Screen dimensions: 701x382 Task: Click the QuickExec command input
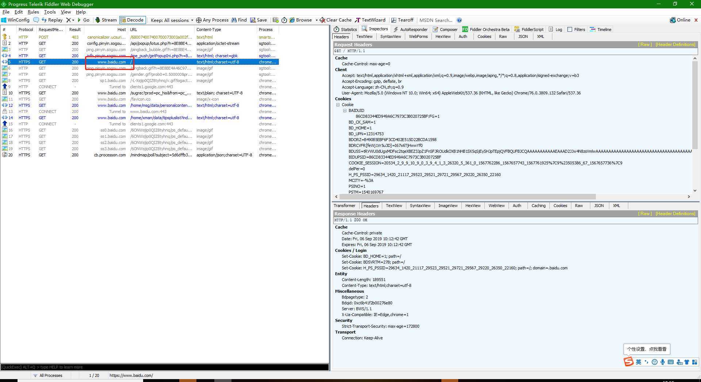[x=165, y=367]
